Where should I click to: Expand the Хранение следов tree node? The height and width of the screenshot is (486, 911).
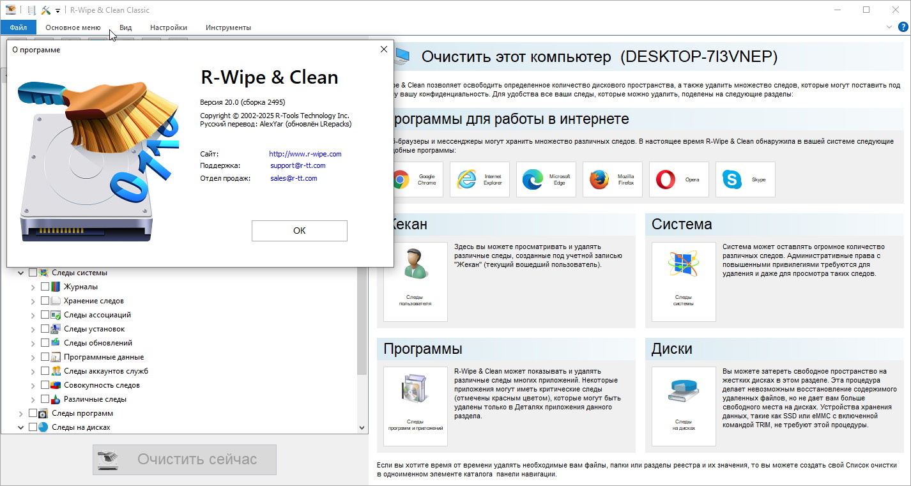pos(33,301)
